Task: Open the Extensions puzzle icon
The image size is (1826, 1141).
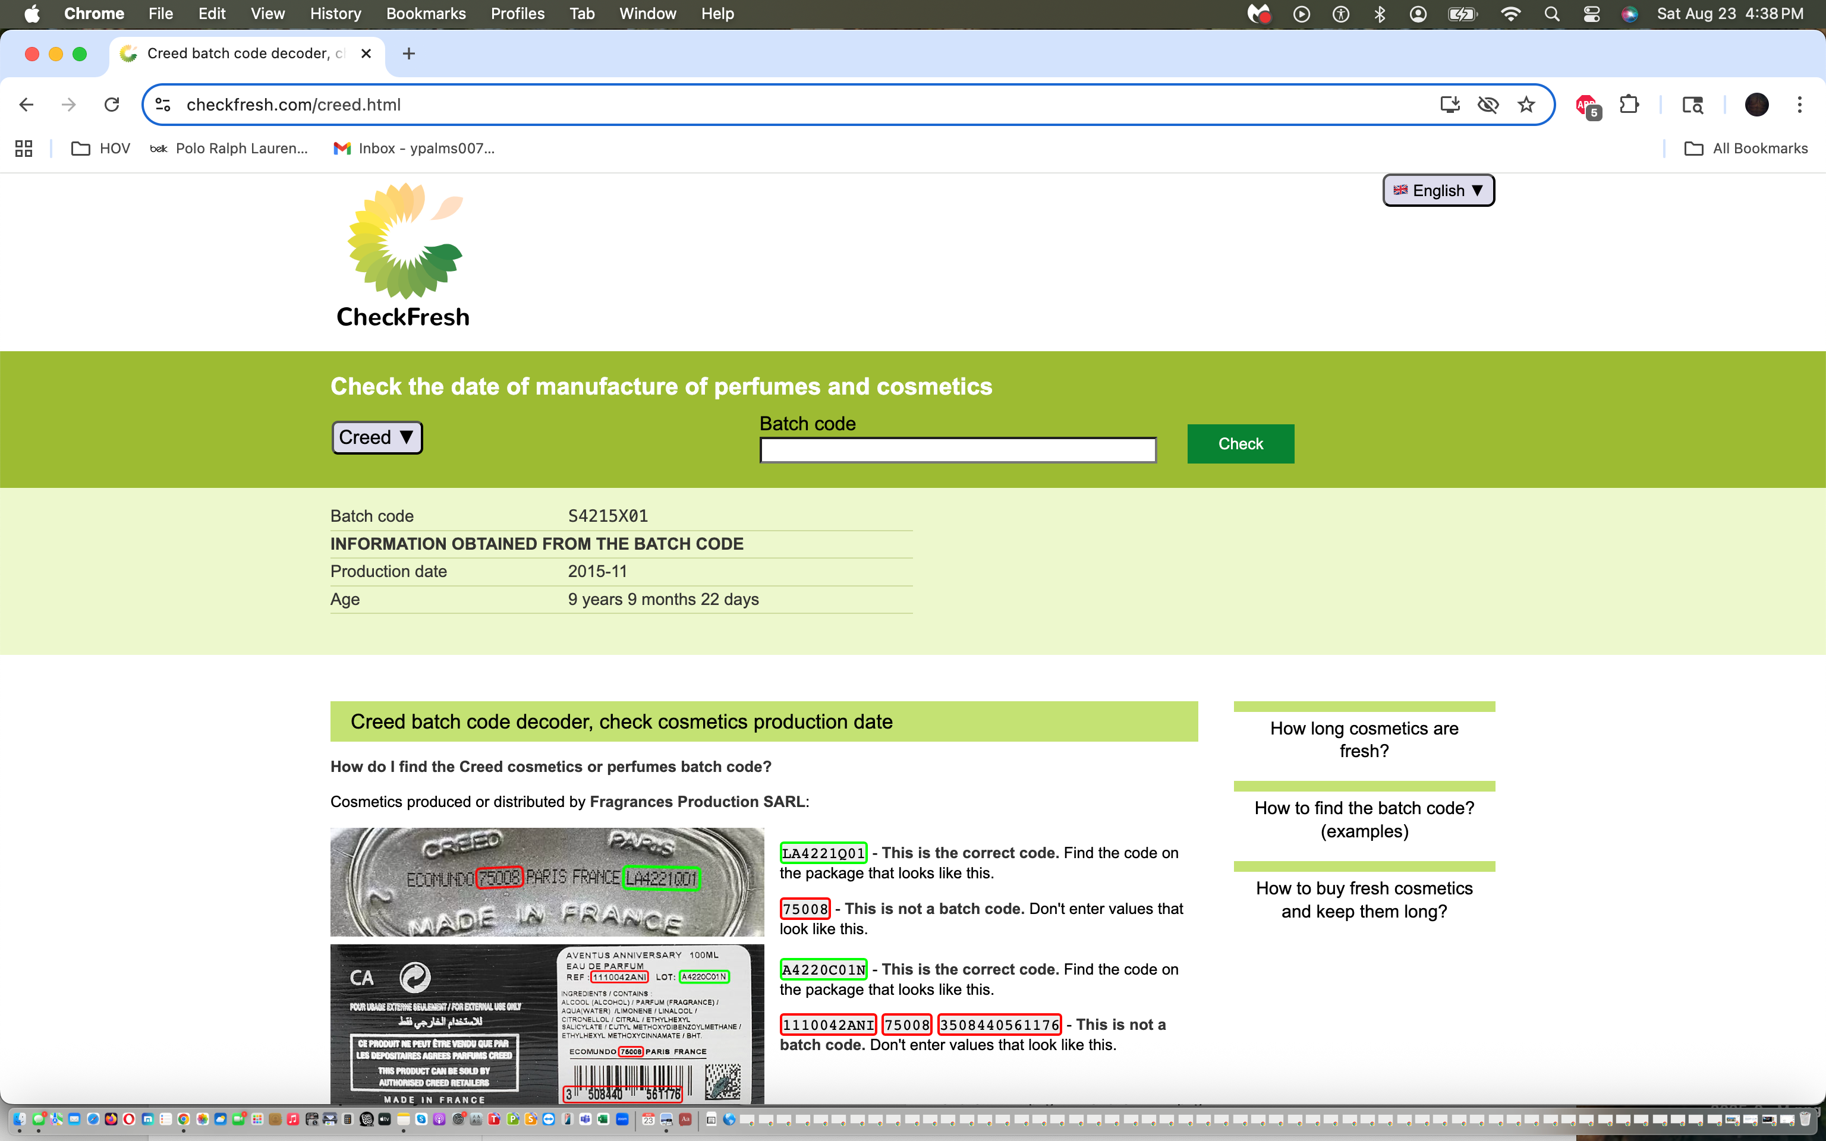Action: [x=1629, y=105]
